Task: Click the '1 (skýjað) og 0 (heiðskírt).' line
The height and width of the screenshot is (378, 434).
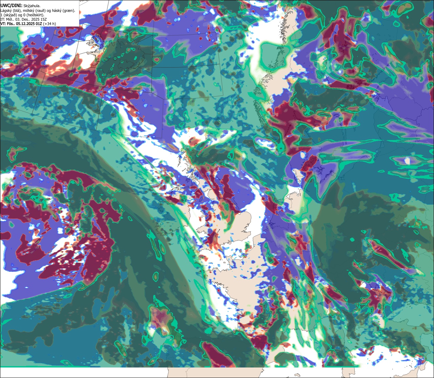Action: (22, 15)
